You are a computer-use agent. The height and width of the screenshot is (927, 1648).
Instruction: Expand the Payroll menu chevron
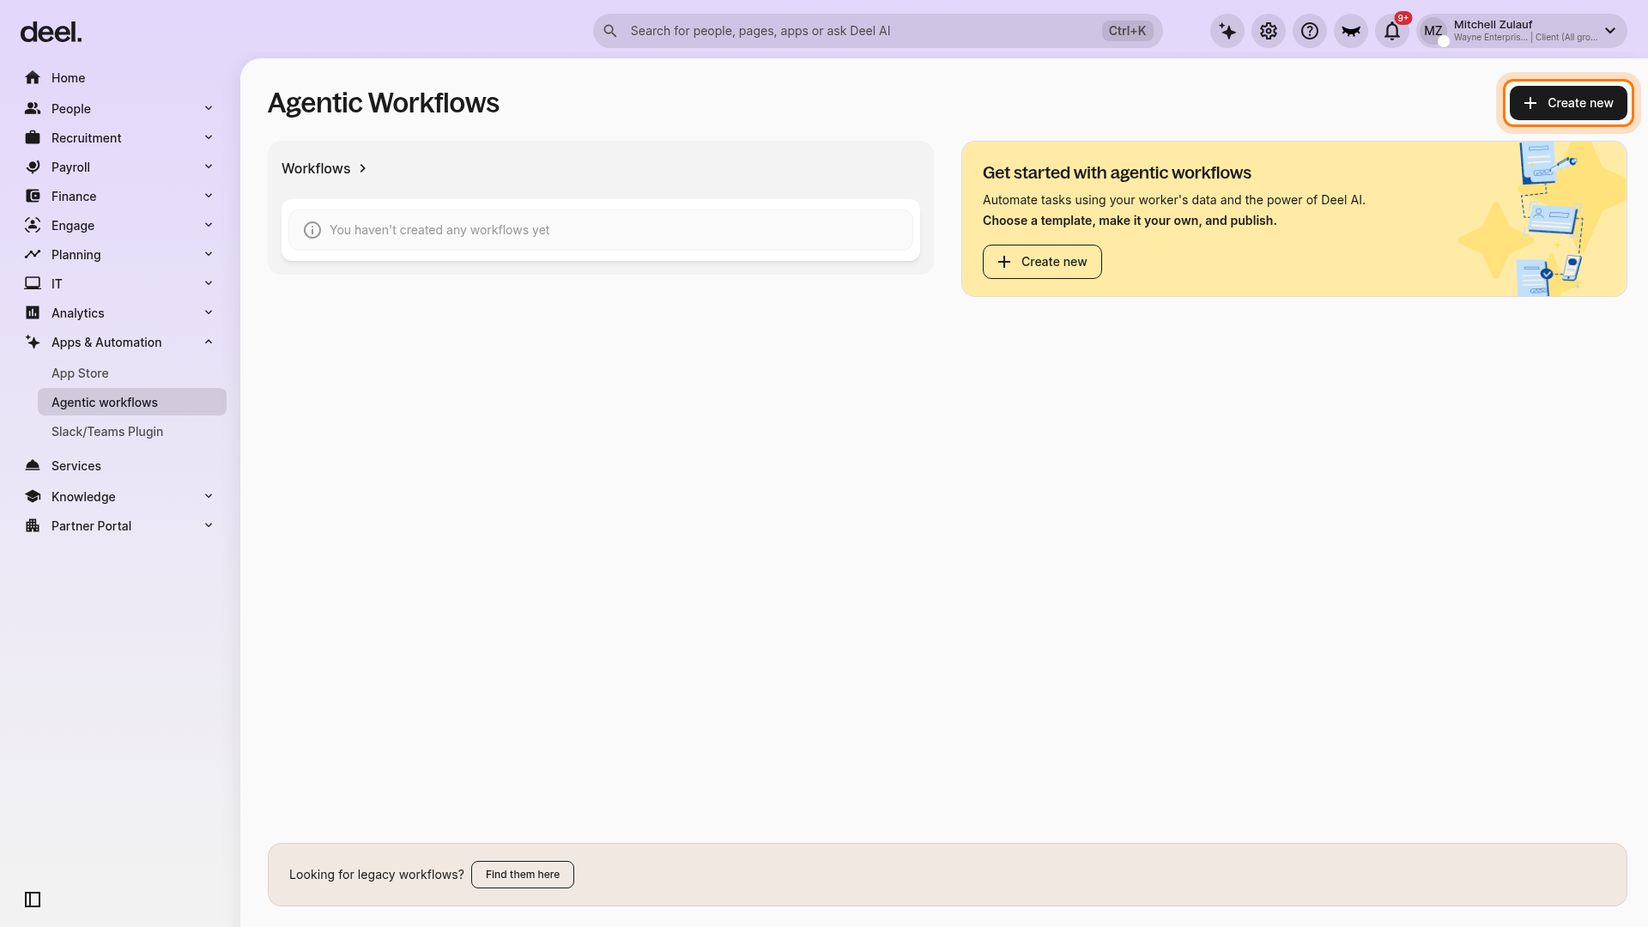[x=209, y=167]
